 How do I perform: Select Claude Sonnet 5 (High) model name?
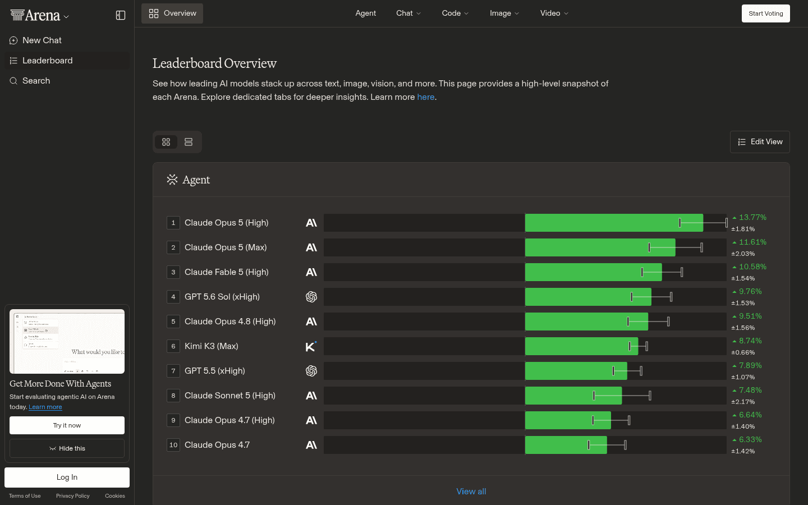click(230, 396)
